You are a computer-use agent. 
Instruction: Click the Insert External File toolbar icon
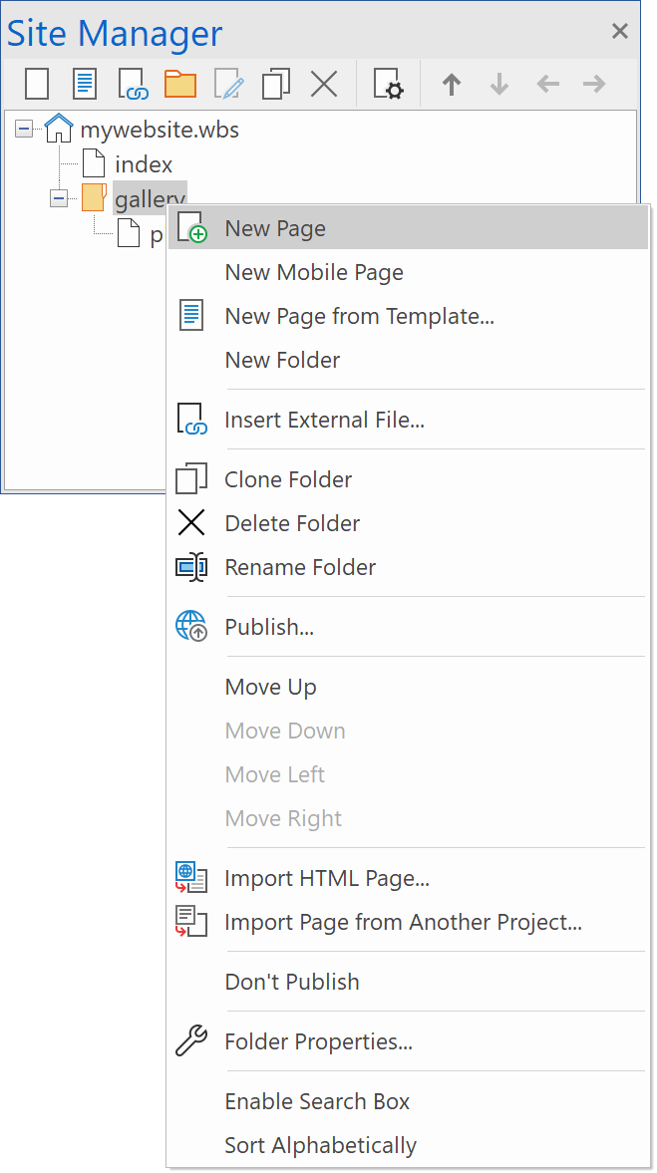pyautogui.click(x=133, y=84)
